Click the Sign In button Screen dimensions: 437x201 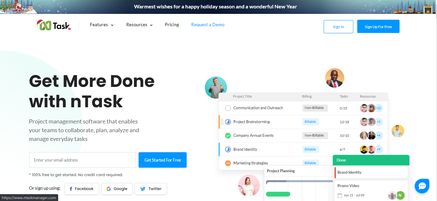338,26
